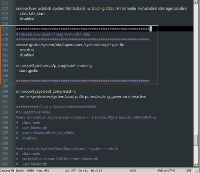Click the vertical scrollbar thumb
Viewport: 200px width, 173px height.
click(196, 140)
